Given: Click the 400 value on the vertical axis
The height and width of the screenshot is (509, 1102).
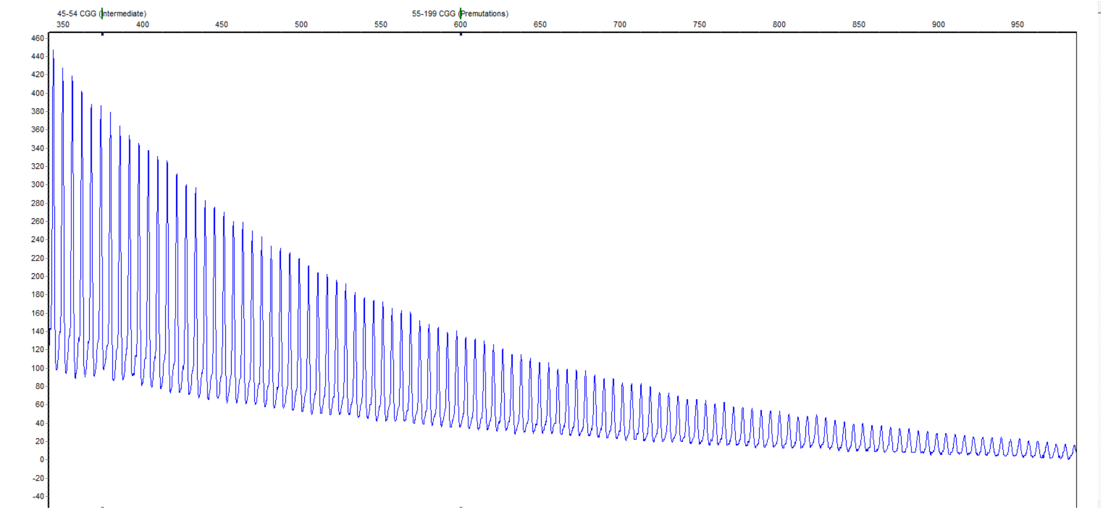Looking at the screenshot, I should click(38, 93).
